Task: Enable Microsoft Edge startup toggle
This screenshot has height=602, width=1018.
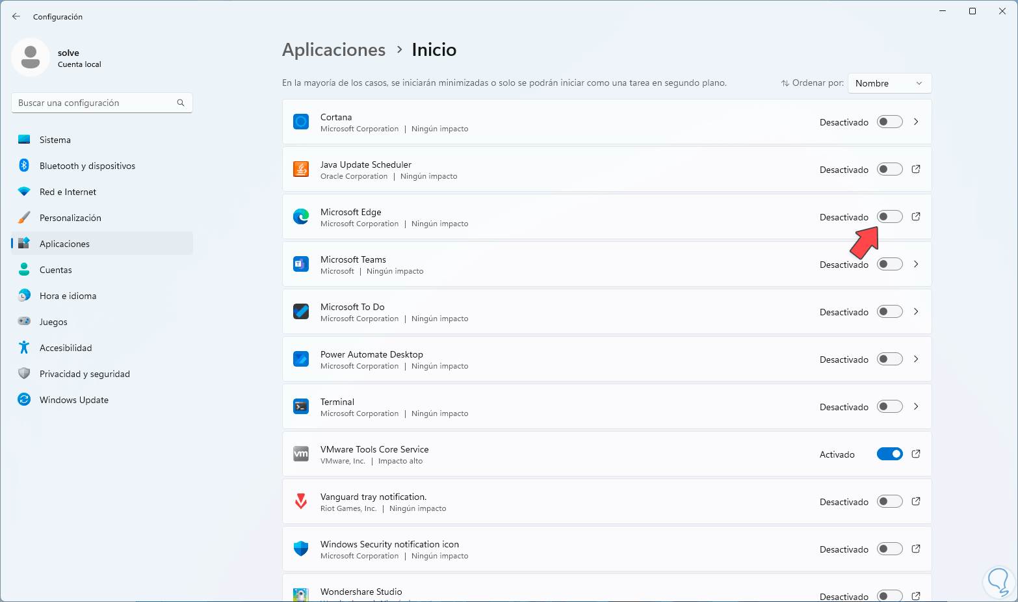Action: 889,217
